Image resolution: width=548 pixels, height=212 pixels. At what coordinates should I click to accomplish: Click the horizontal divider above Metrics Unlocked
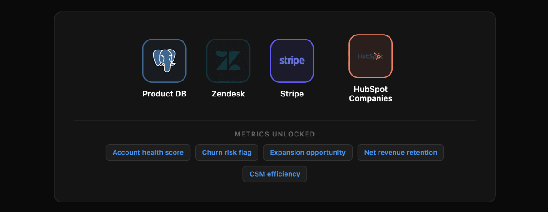[275, 120]
